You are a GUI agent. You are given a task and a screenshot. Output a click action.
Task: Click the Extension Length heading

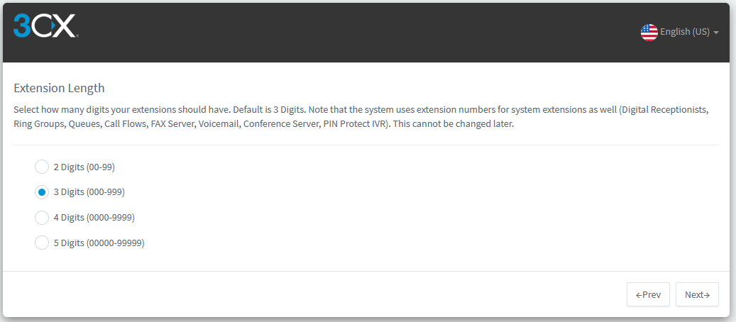(x=59, y=88)
